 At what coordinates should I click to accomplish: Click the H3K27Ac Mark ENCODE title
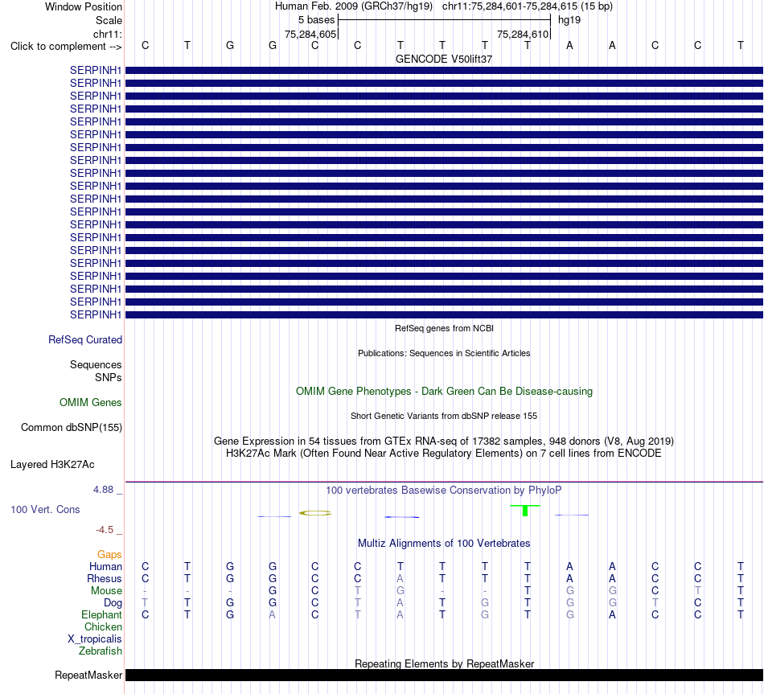point(444,454)
